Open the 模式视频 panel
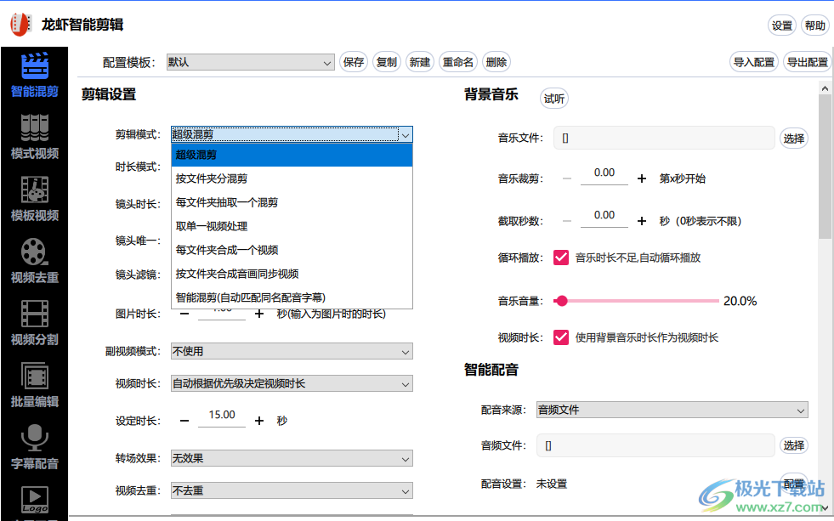The height and width of the screenshot is (521, 834). click(34, 136)
